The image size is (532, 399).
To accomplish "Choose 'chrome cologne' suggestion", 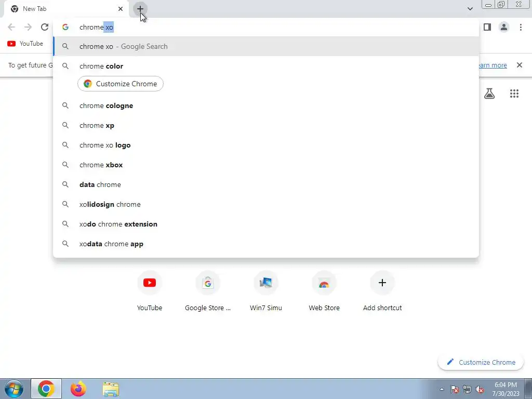I will 266,105.
